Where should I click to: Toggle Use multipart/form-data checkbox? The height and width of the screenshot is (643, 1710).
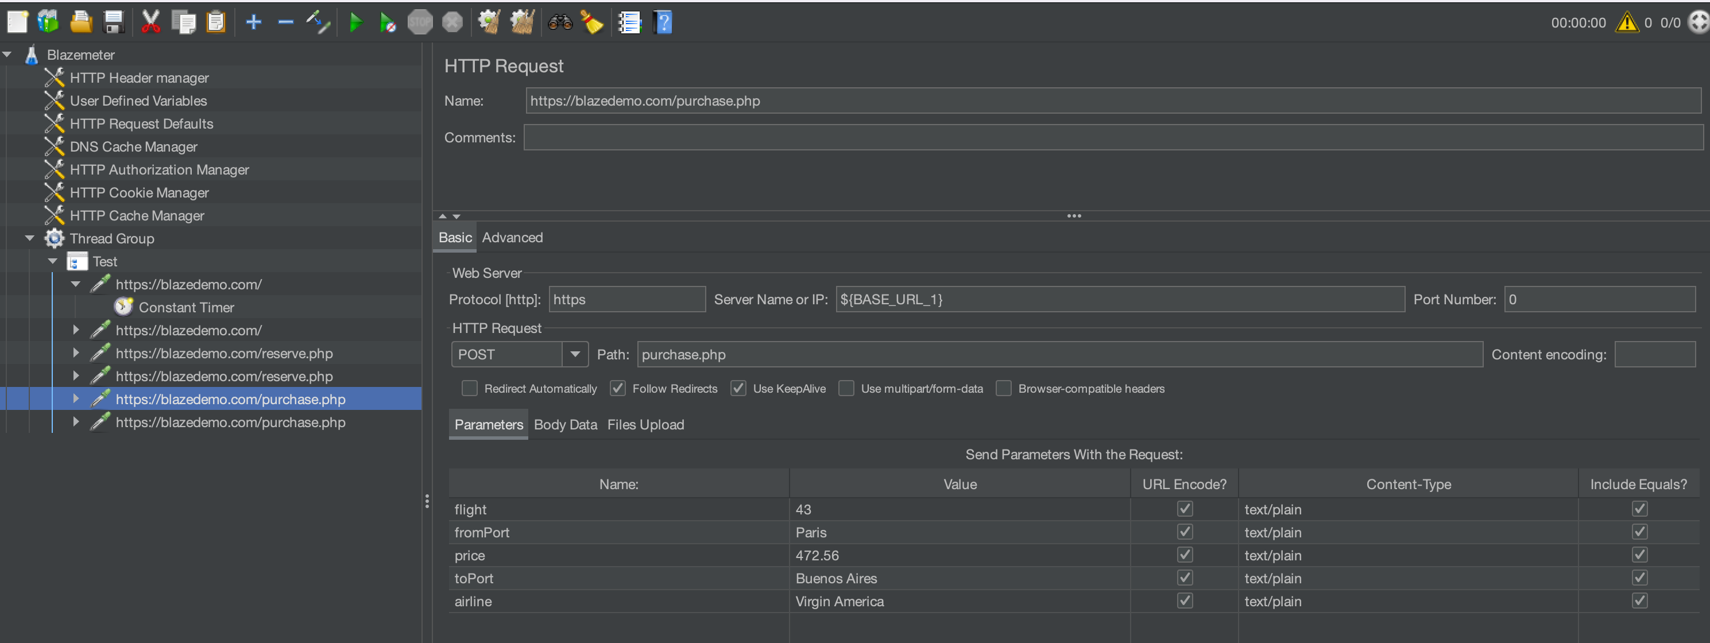click(846, 388)
